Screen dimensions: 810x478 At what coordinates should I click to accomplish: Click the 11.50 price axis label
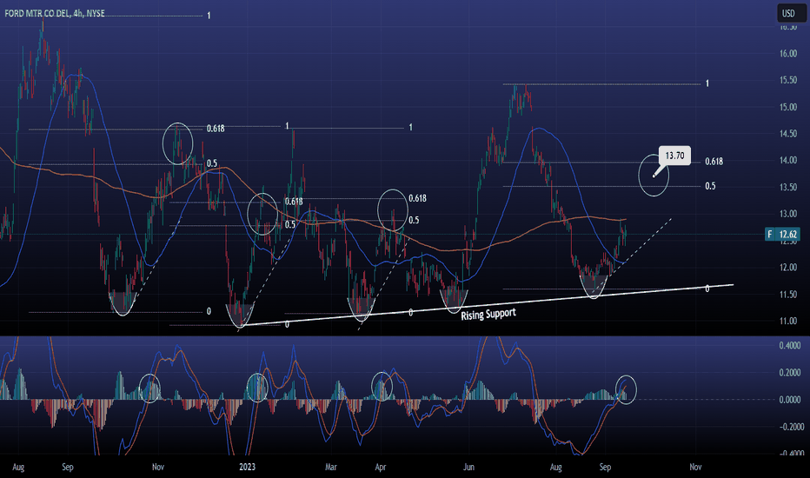tap(787, 295)
